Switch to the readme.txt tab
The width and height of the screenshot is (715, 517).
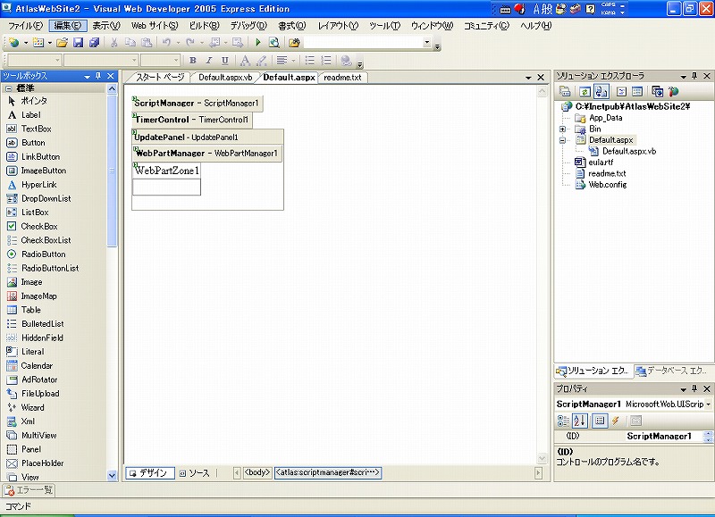(x=342, y=78)
